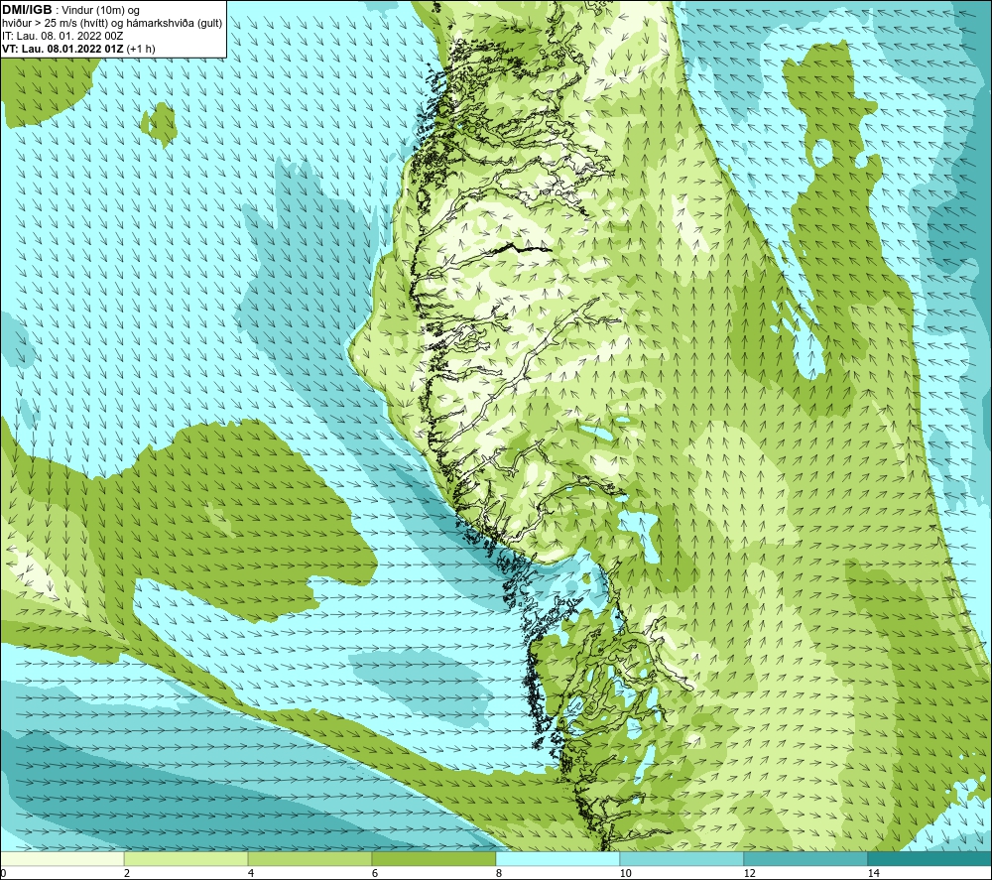Click the scale label '14'
992x880 pixels.
(874, 873)
